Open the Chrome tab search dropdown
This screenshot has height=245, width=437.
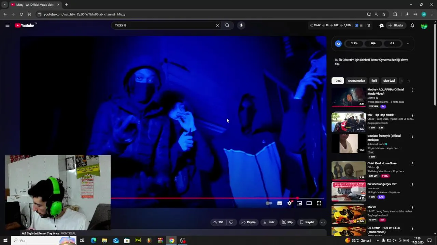tap(4, 5)
